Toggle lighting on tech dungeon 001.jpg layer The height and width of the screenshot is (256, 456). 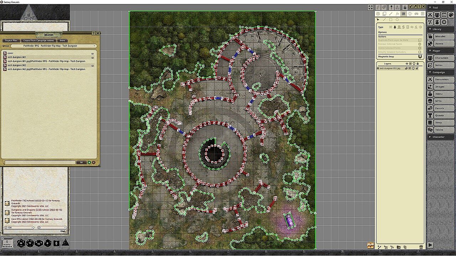tap(414, 68)
